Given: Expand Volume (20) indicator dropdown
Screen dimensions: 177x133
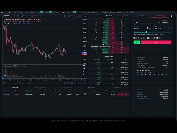Looking at the screenshot, I should [11, 66].
